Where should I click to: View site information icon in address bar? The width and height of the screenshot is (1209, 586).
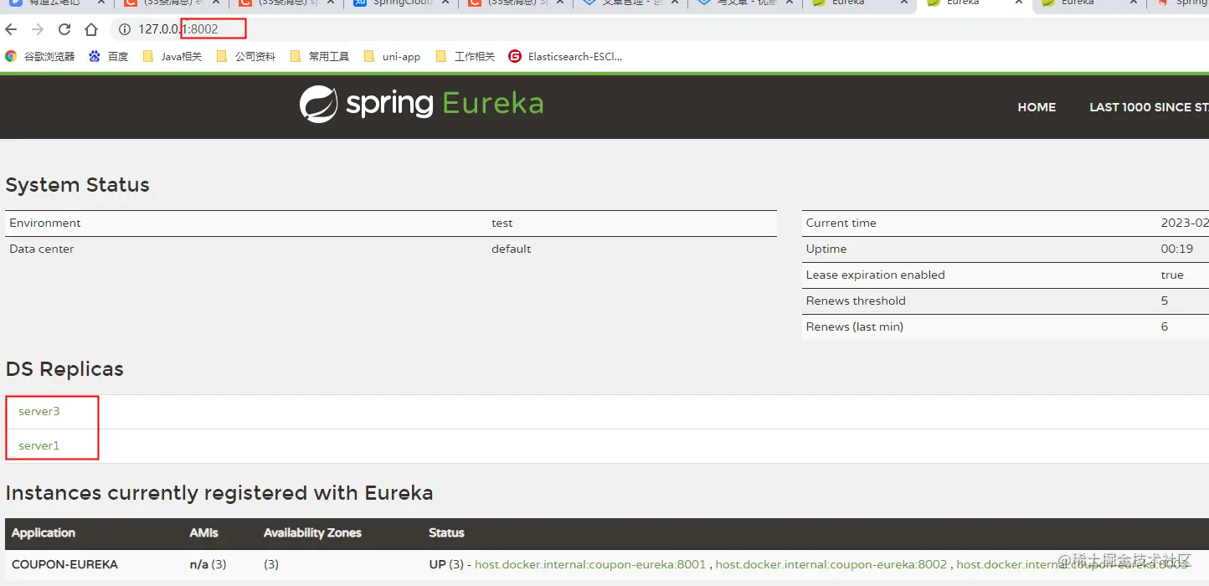tap(125, 29)
